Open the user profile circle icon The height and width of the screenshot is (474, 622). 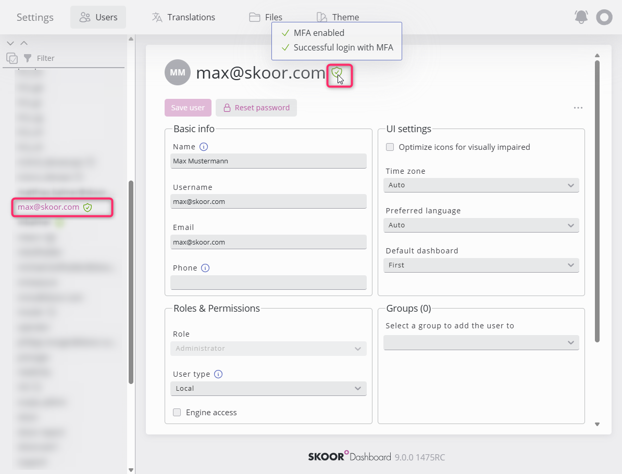(604, 17)
